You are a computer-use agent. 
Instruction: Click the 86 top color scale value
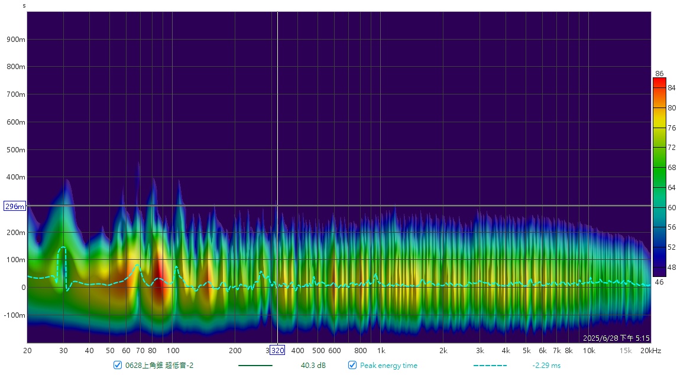tap(659, 73)
